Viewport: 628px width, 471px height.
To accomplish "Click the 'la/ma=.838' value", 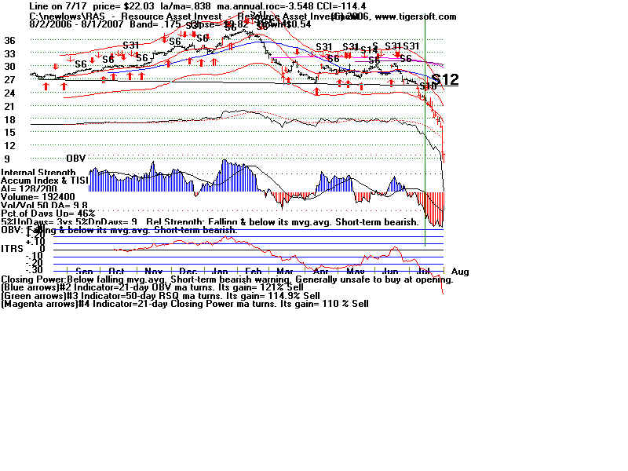I will 185,6.
